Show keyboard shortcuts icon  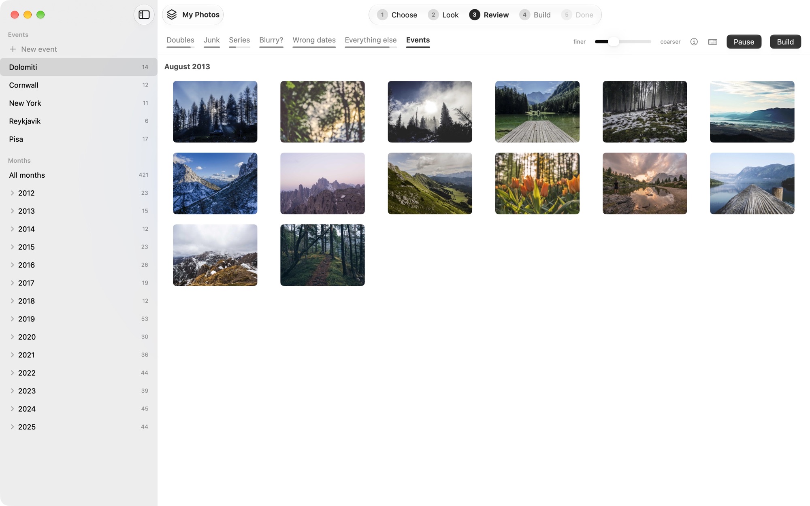(712, 42)
